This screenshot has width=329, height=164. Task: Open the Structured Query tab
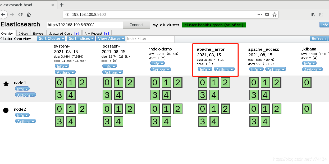coord(64,33)
